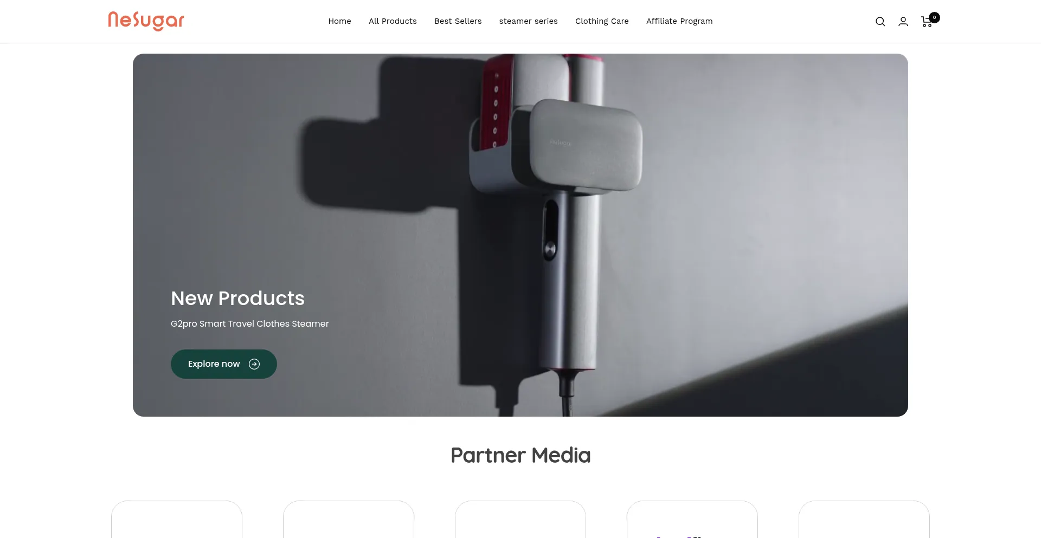The image size is (1041, 538).
Task: Select the second Partner Media card
Action: 349,520
